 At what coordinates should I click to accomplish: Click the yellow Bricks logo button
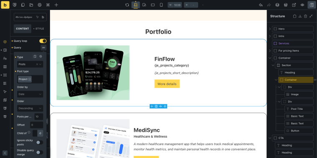(x=5, y=5)
